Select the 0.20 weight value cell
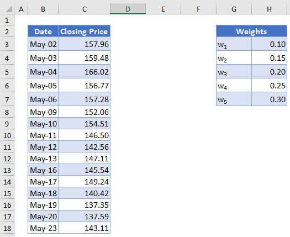This screenshot has height=237, width=290. click(x=270, y=72)
